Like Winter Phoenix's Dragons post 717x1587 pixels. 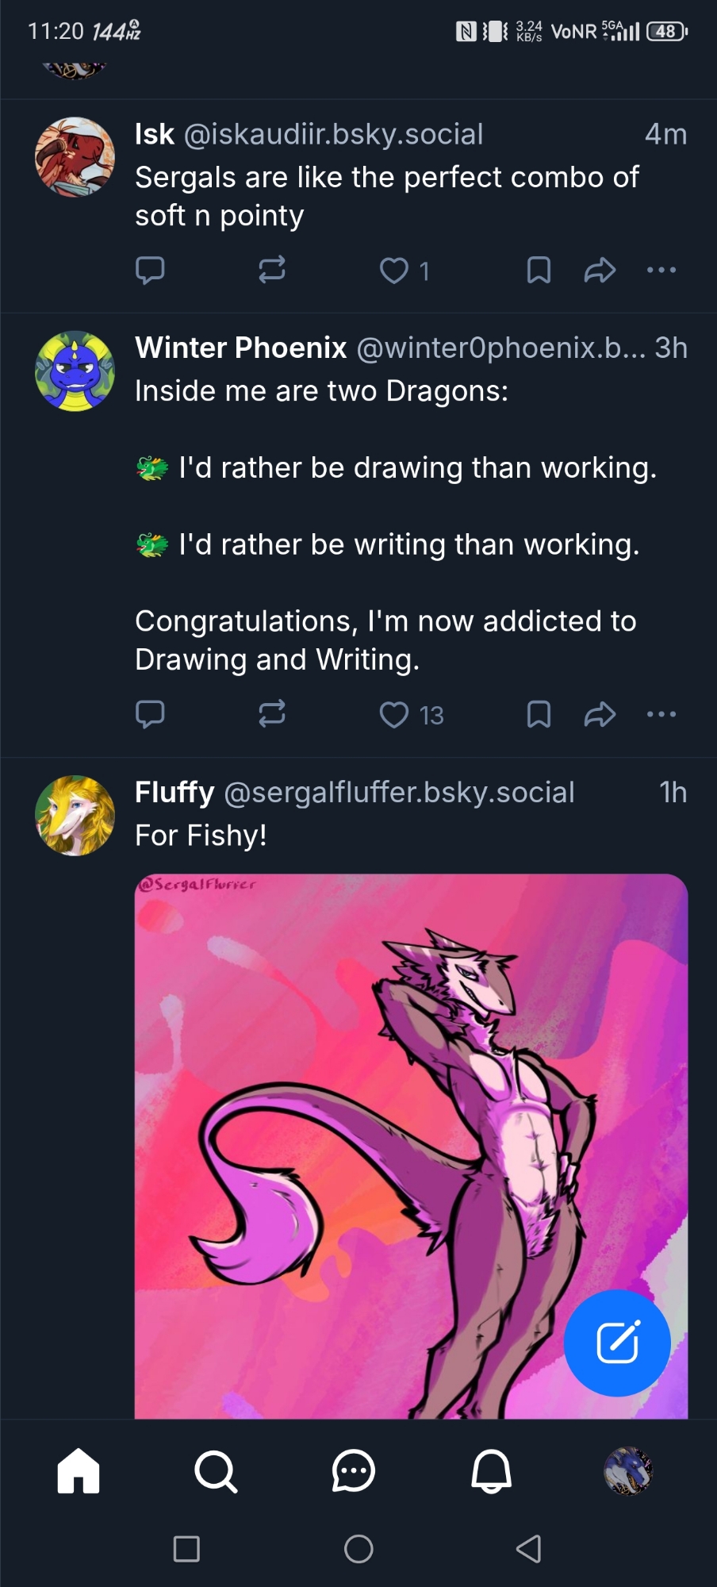coord(394,715)
